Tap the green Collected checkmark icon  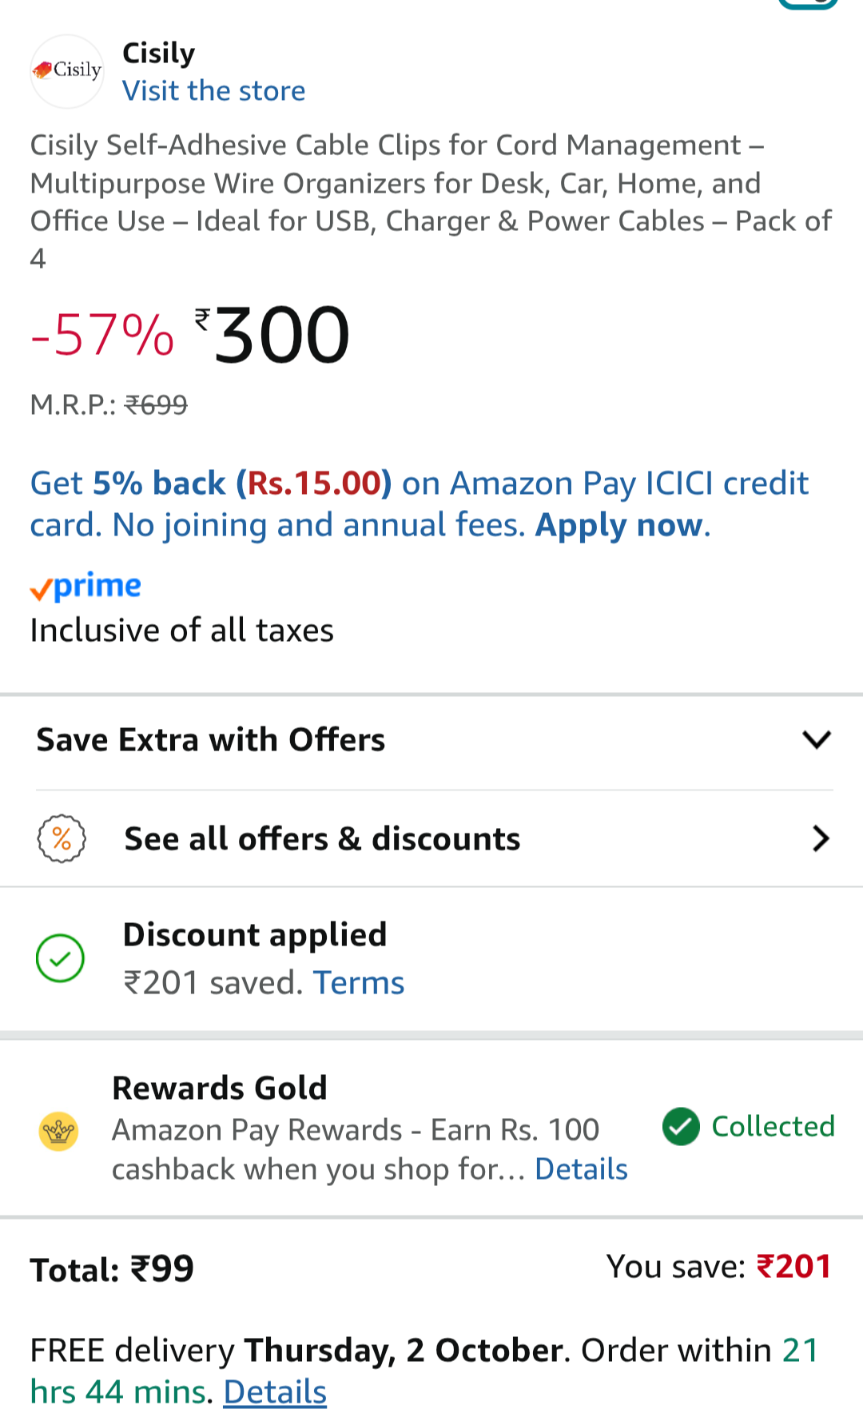[681, 1127]
